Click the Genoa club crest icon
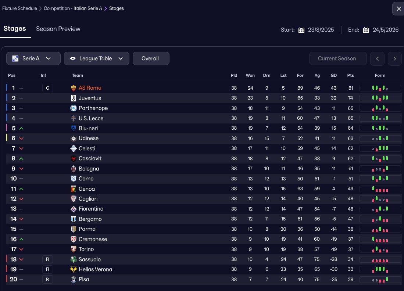404x291 pixels. 74,189
